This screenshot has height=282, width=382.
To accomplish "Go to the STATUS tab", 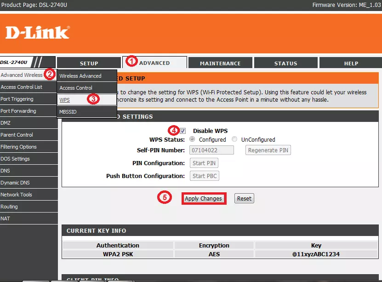I will [x=286, y=63].
